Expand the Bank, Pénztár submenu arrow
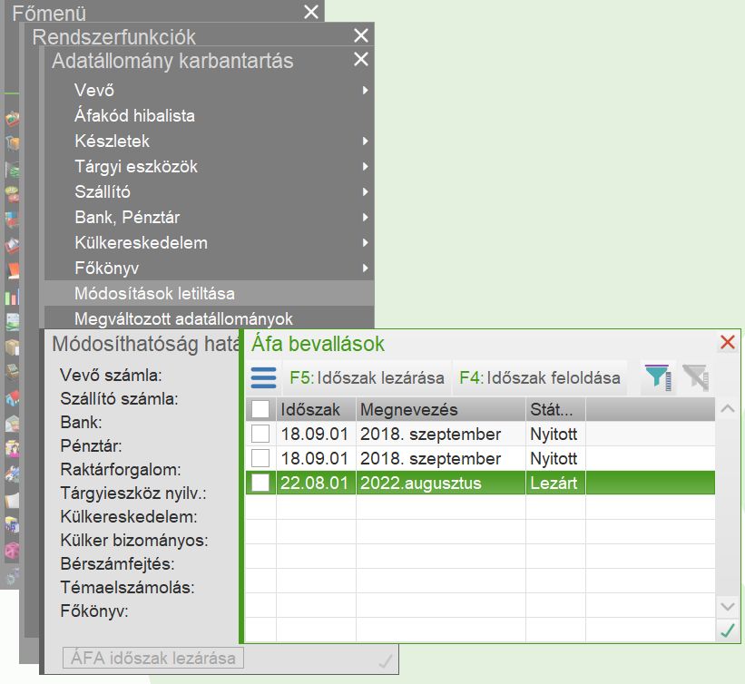This screenshot has height=684, width=745. 365,217
